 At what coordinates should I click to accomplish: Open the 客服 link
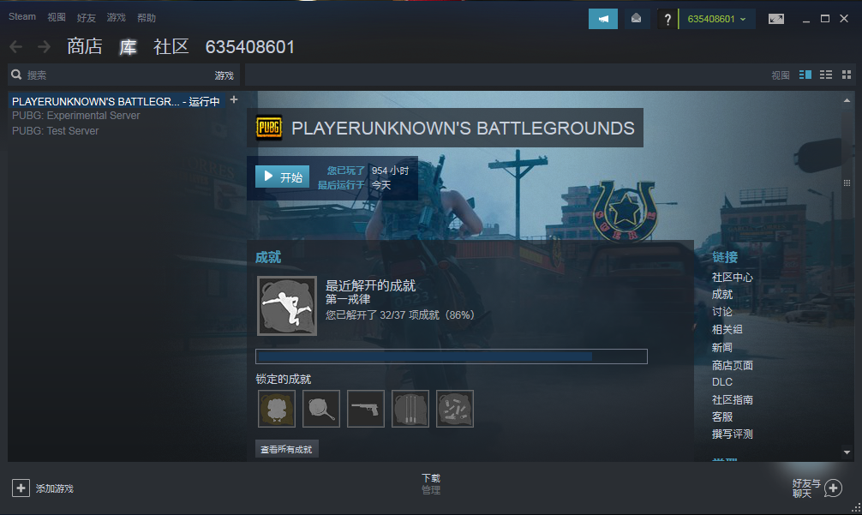click(722, 417)
